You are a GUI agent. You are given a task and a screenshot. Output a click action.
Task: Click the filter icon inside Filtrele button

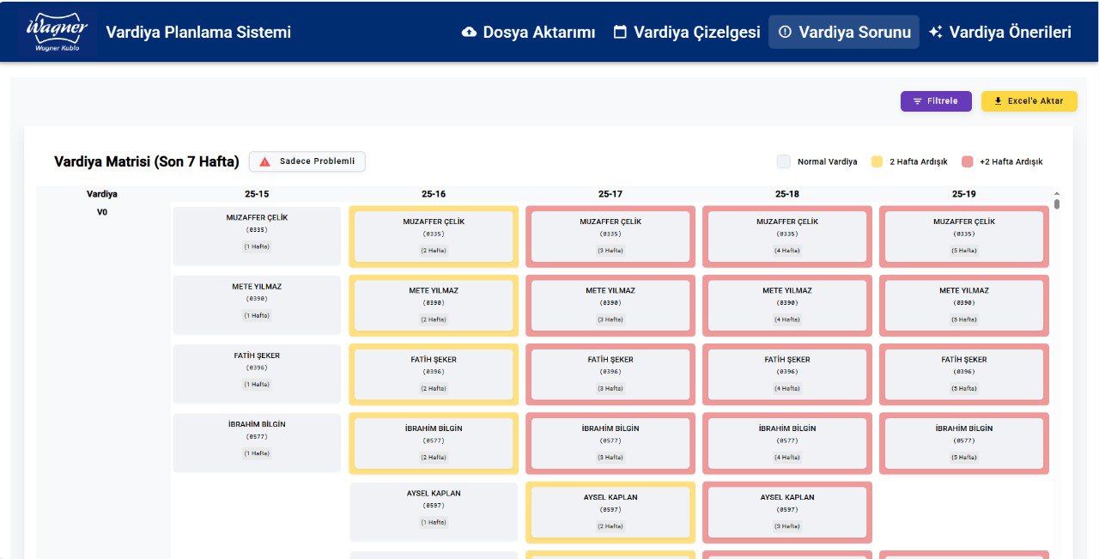(917, 100)
